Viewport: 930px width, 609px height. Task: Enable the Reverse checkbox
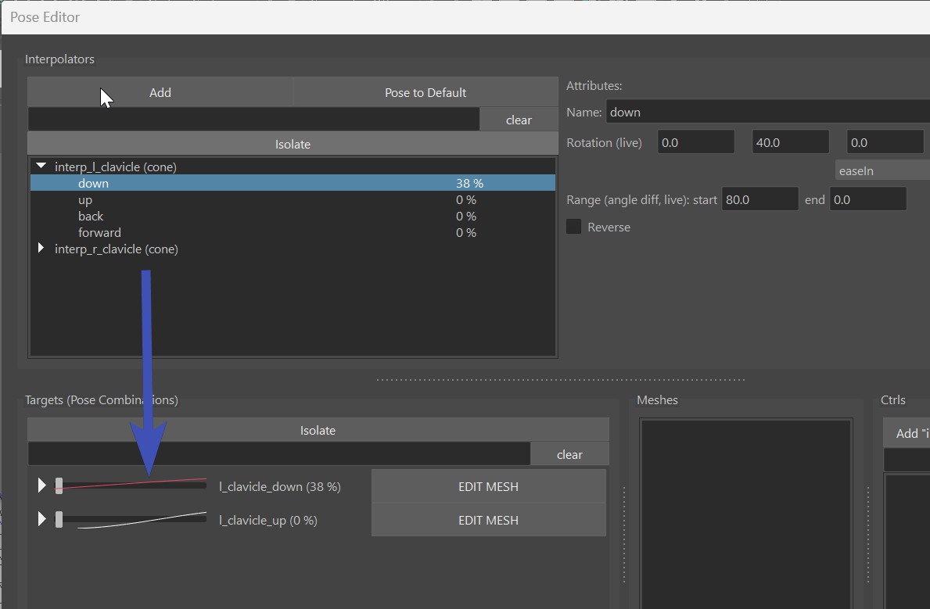tap(574, 227)
